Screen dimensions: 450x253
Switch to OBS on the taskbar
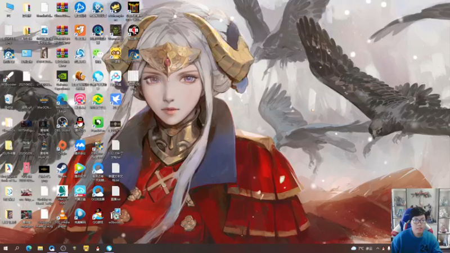pos(63,249)
